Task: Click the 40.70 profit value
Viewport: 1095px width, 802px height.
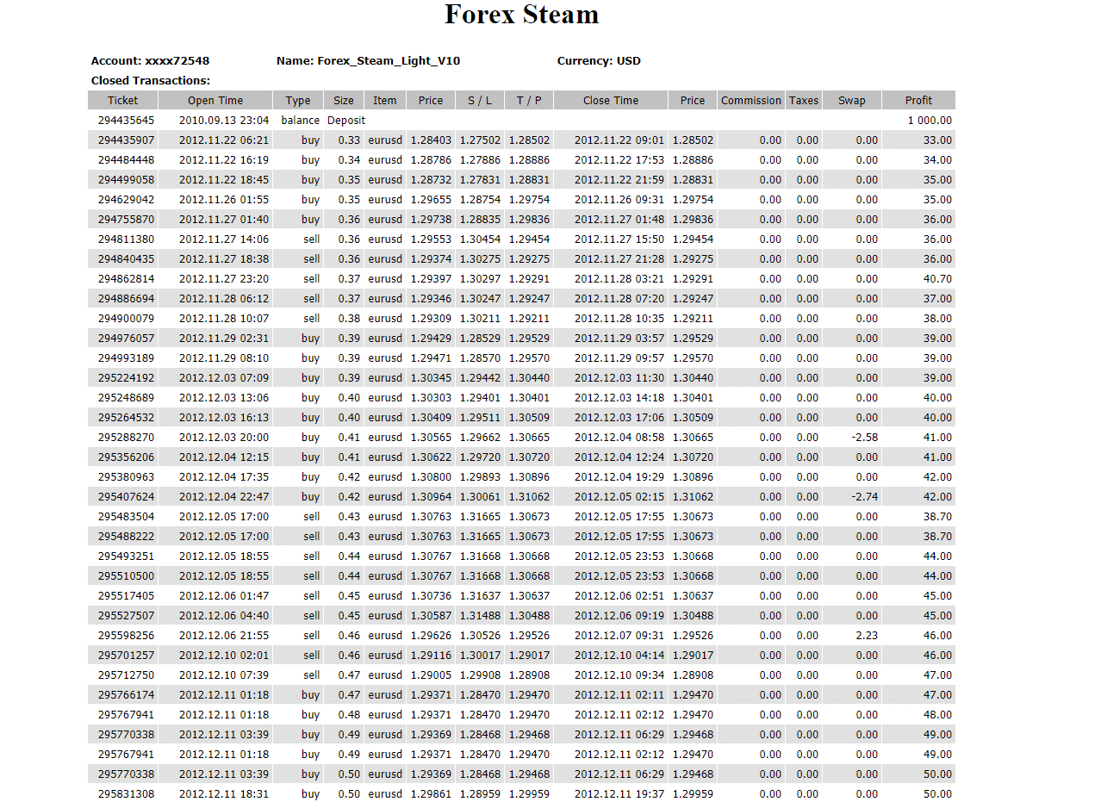Action: tap(937, 279)
